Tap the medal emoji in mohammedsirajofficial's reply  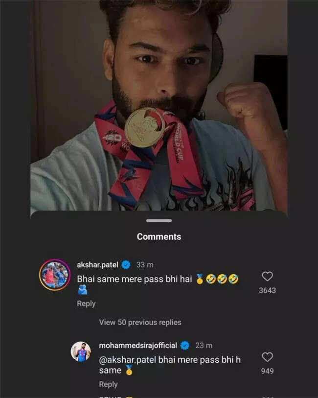pos(129,370)
